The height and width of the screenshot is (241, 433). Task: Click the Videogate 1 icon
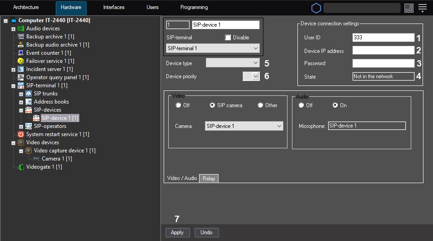click(x=21, y=167)
